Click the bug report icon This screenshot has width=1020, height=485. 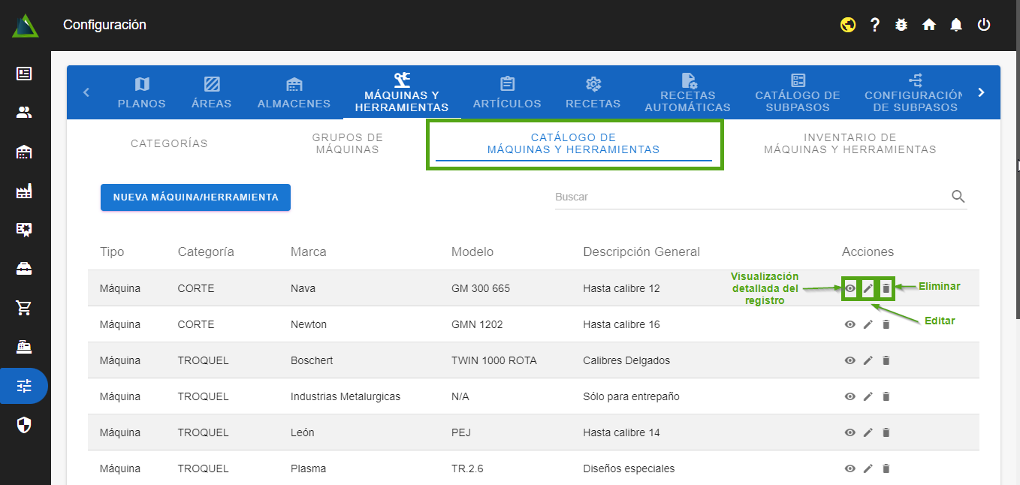902,25
